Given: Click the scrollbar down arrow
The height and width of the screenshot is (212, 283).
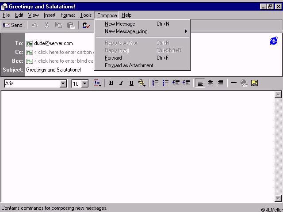Looking at the screenshot, I should (x=278, y=198).
